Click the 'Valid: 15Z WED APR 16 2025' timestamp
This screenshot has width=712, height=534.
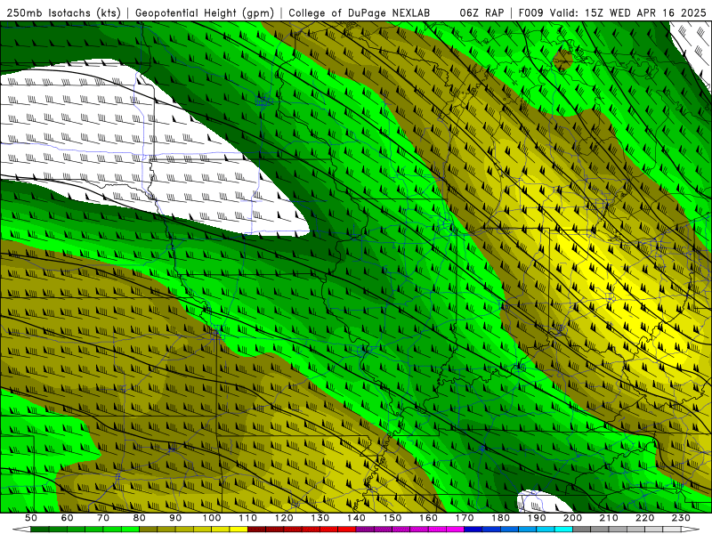click(x=628, y=13)
